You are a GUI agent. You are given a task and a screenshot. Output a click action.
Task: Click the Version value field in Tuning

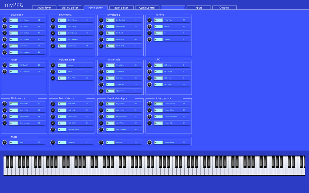[x=159, y=40]
